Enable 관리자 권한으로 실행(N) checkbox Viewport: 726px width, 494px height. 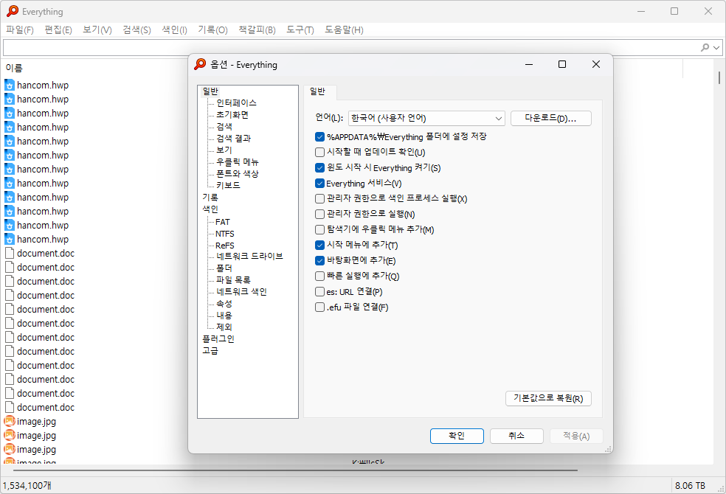click(319, 214)
